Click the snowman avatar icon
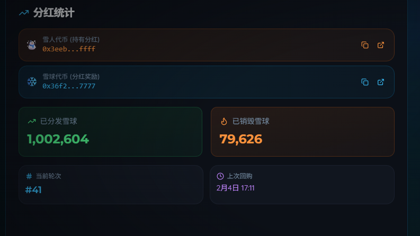The height and width of the screenshot is (236, 420). (32, 45)
